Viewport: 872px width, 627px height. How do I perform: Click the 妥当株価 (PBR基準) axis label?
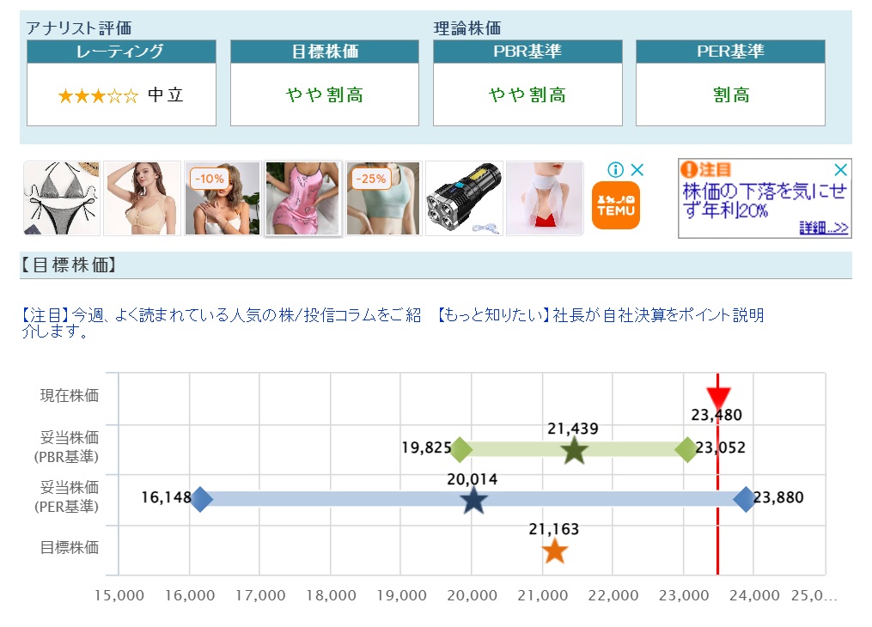click(x=67, y=447)
